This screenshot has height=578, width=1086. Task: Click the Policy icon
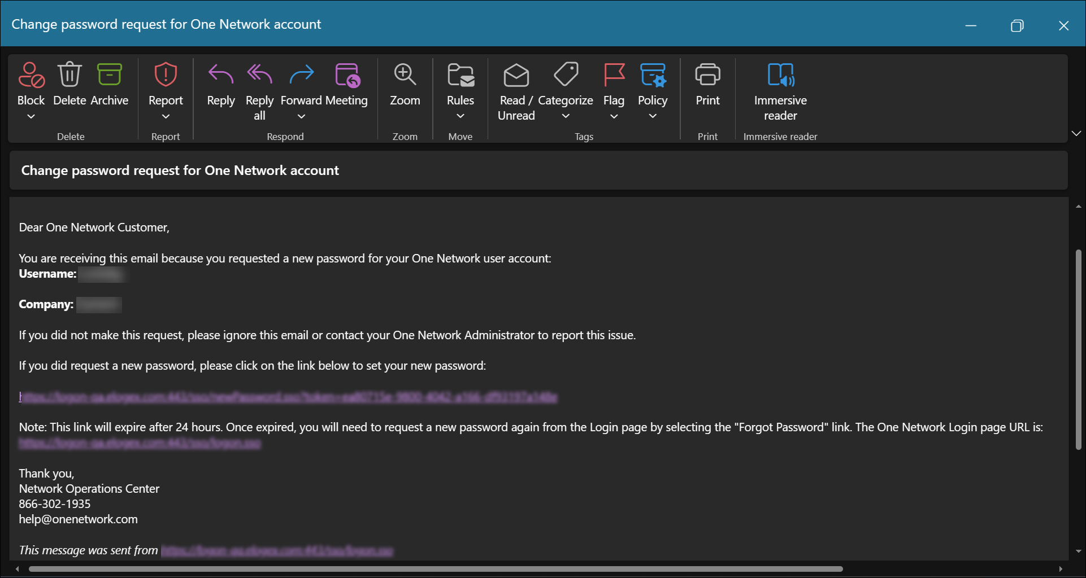[x=653, y=75]
